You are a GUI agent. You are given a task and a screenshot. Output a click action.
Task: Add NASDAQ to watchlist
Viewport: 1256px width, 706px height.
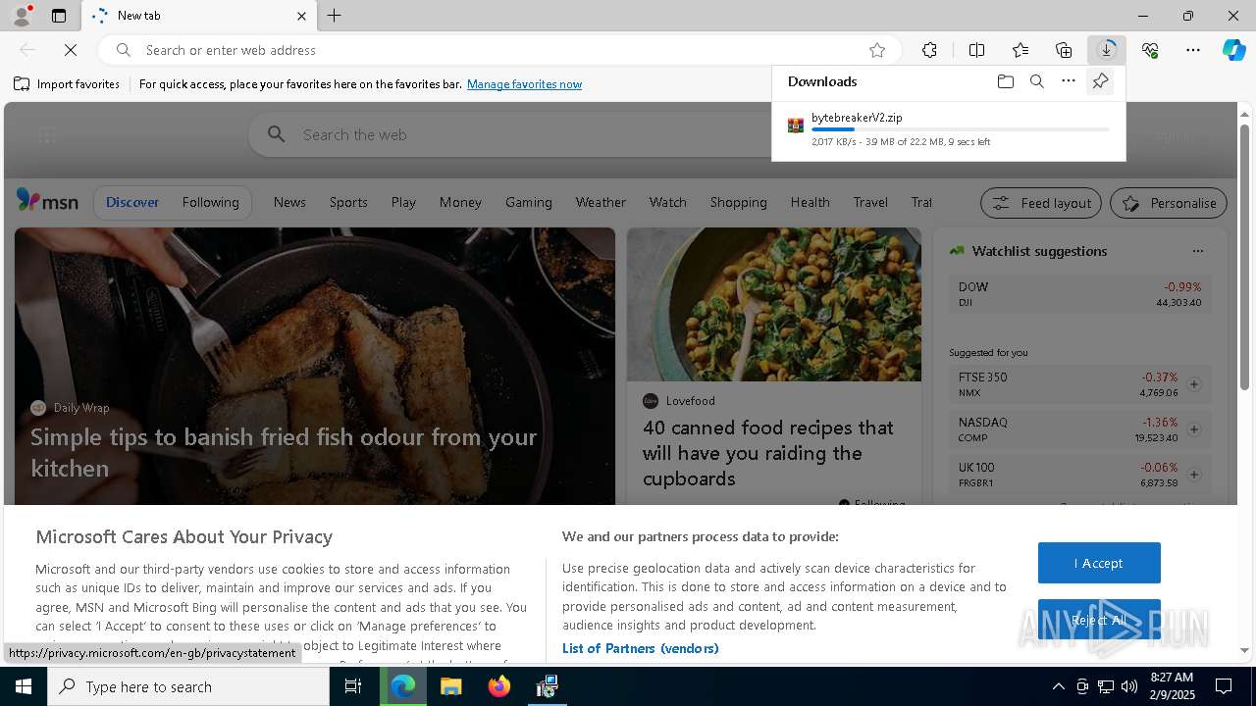click(1194, 429)
